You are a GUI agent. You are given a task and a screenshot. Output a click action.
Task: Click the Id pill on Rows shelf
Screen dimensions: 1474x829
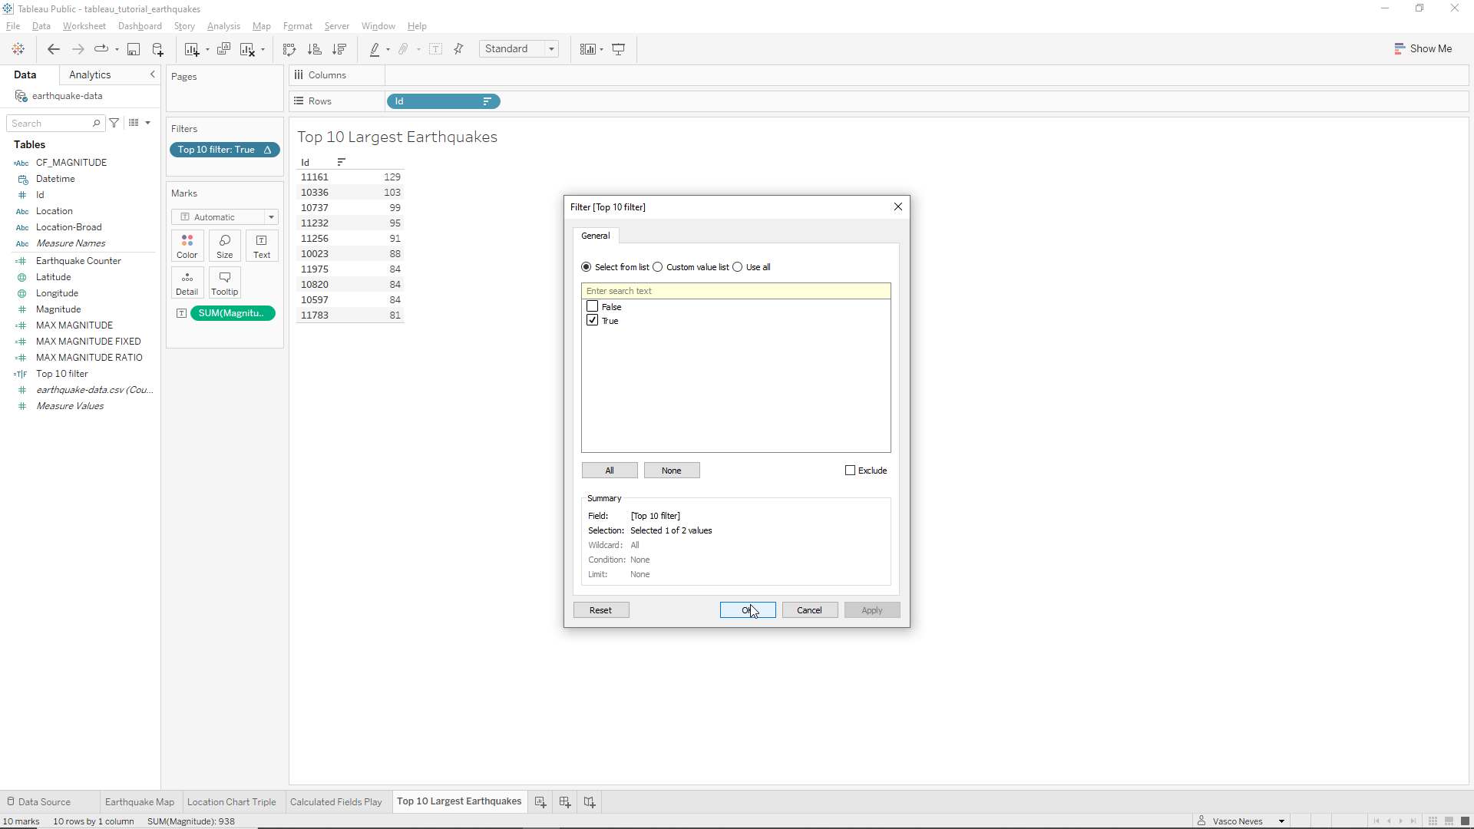[444, 101]
